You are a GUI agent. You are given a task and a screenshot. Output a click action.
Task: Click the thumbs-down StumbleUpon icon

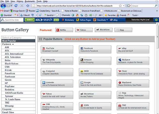tap(32, 15)
